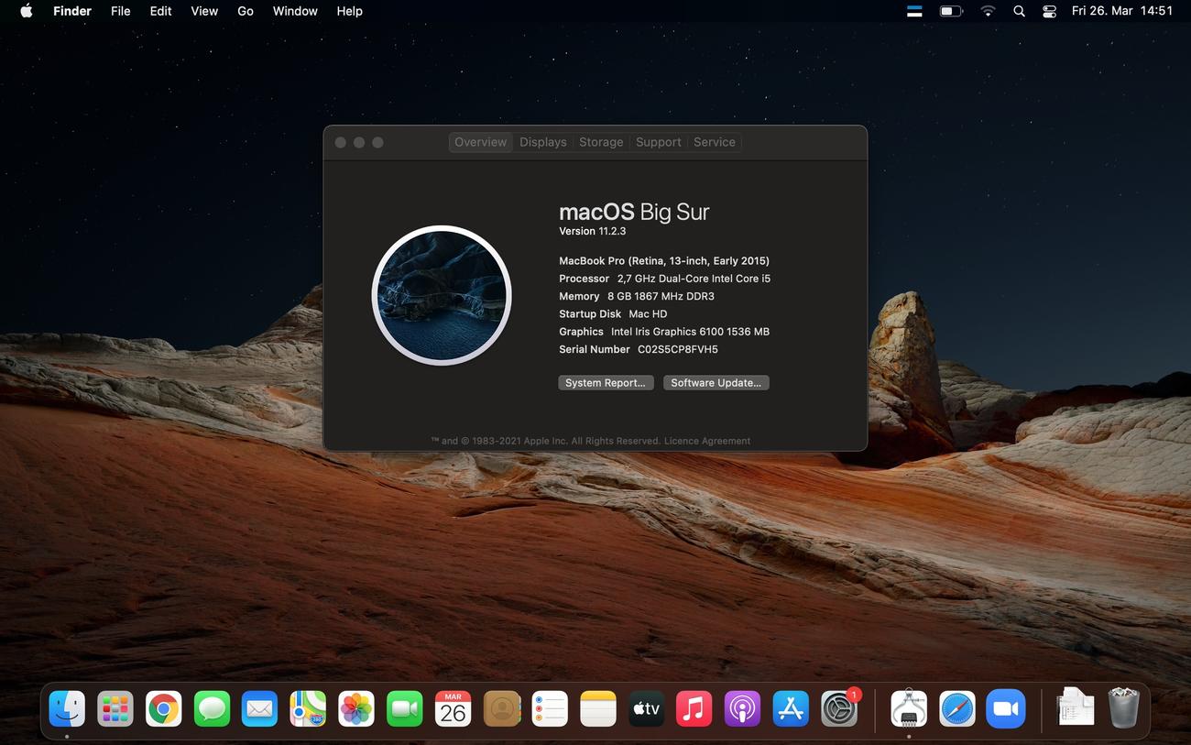
Task: Click the Wi-Fi status icon
Action: 988,11
